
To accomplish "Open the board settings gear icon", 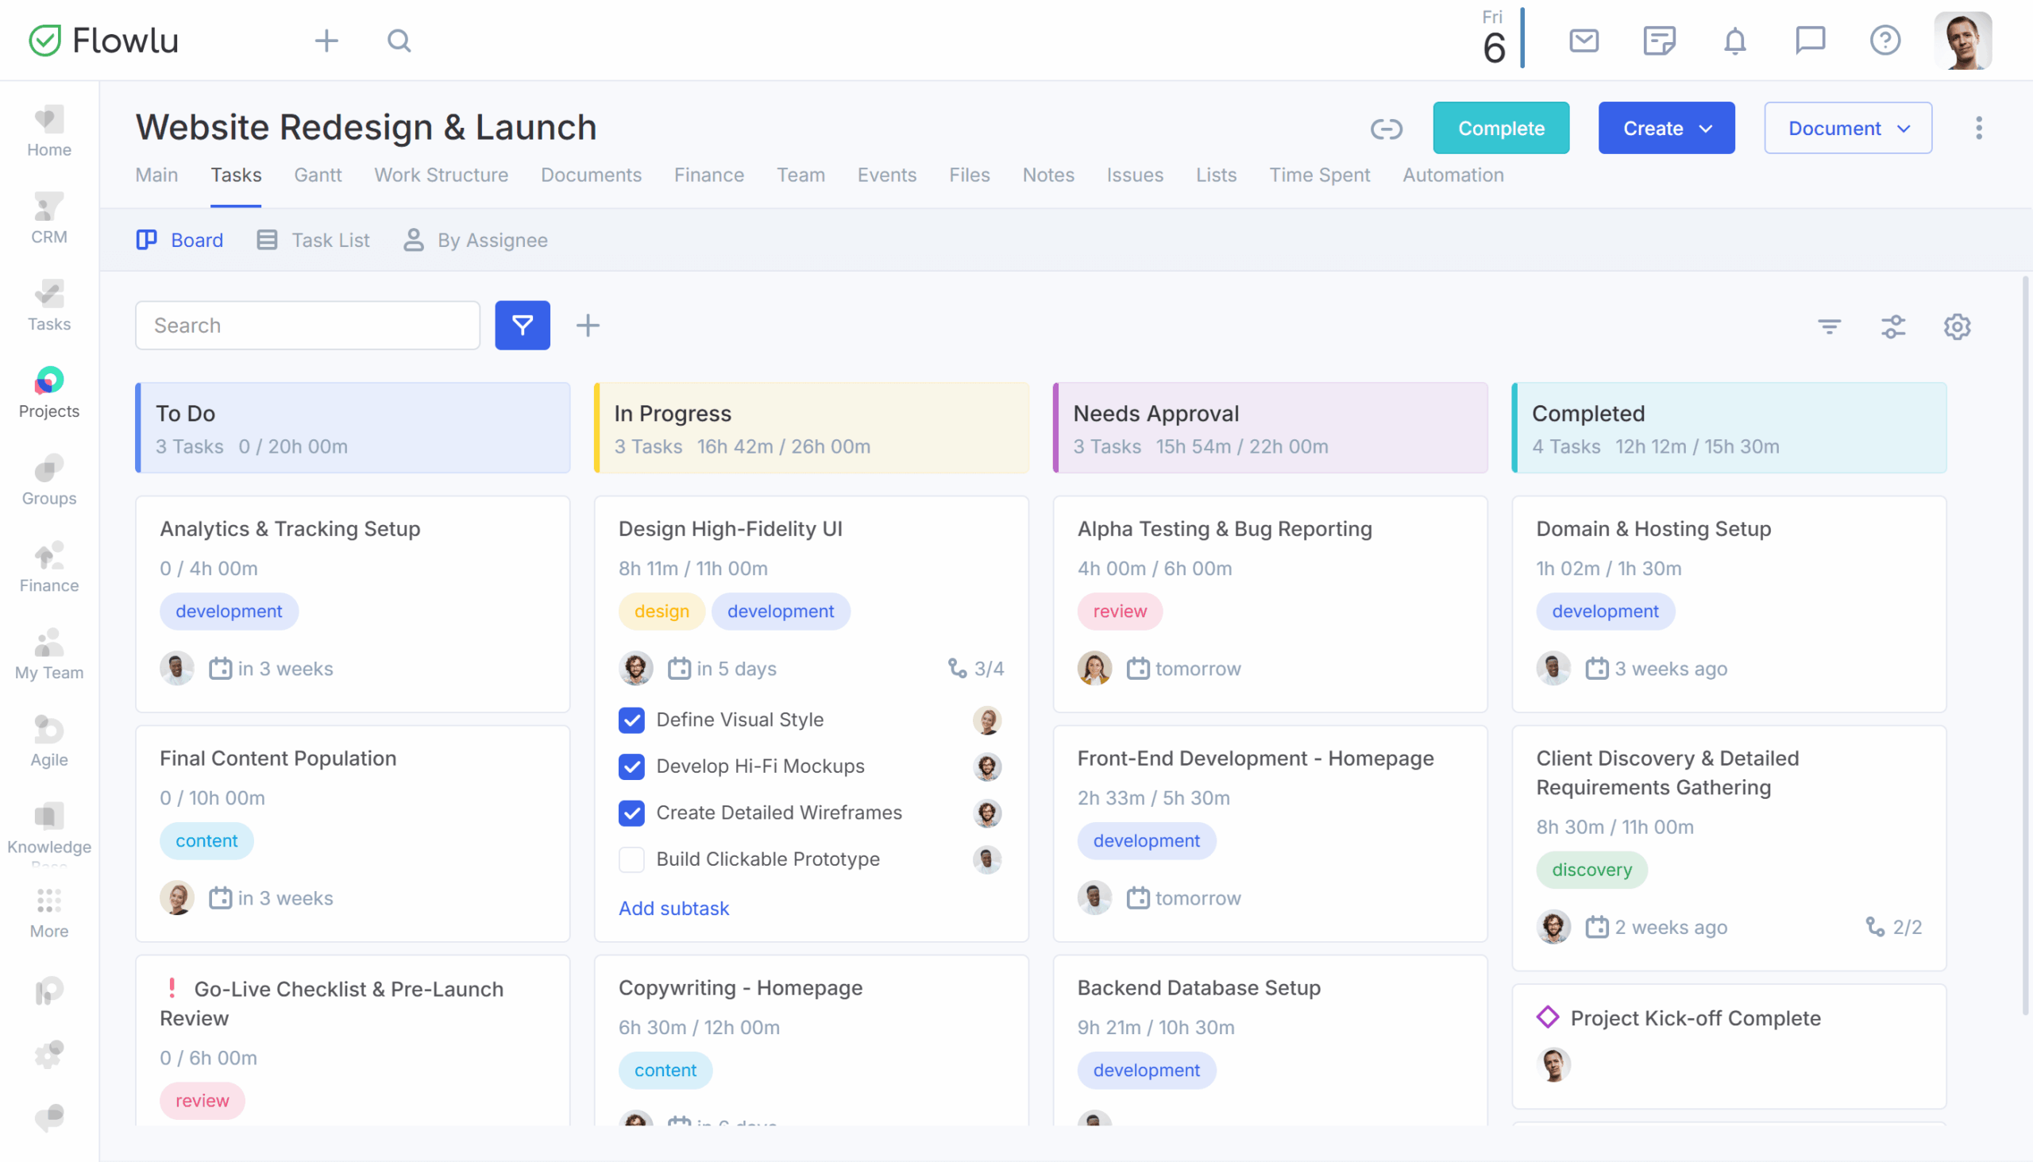I will coord(1957,326).
